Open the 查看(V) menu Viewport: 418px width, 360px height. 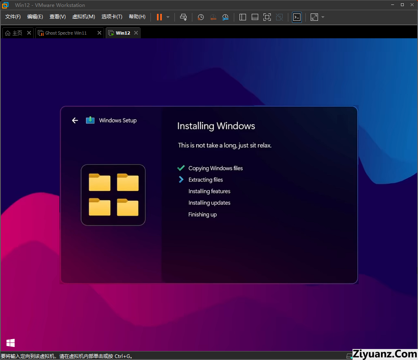[x=57, y=17]
